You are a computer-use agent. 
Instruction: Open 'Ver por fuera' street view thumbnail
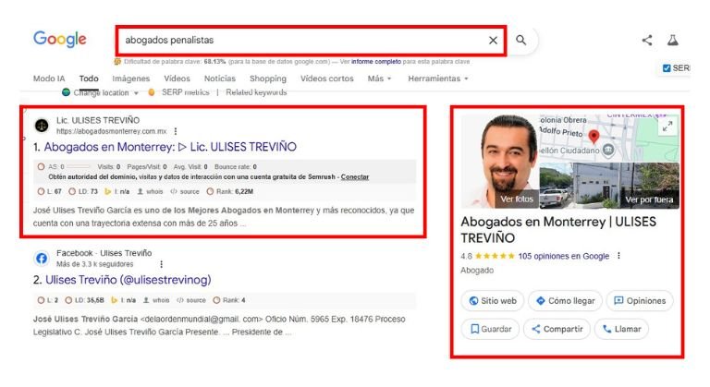[x=649, y=200]
